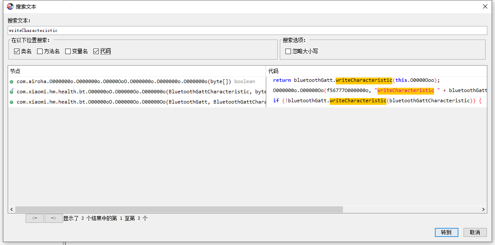Close the search text dialog
495x245 pixels.
(485, 6)
